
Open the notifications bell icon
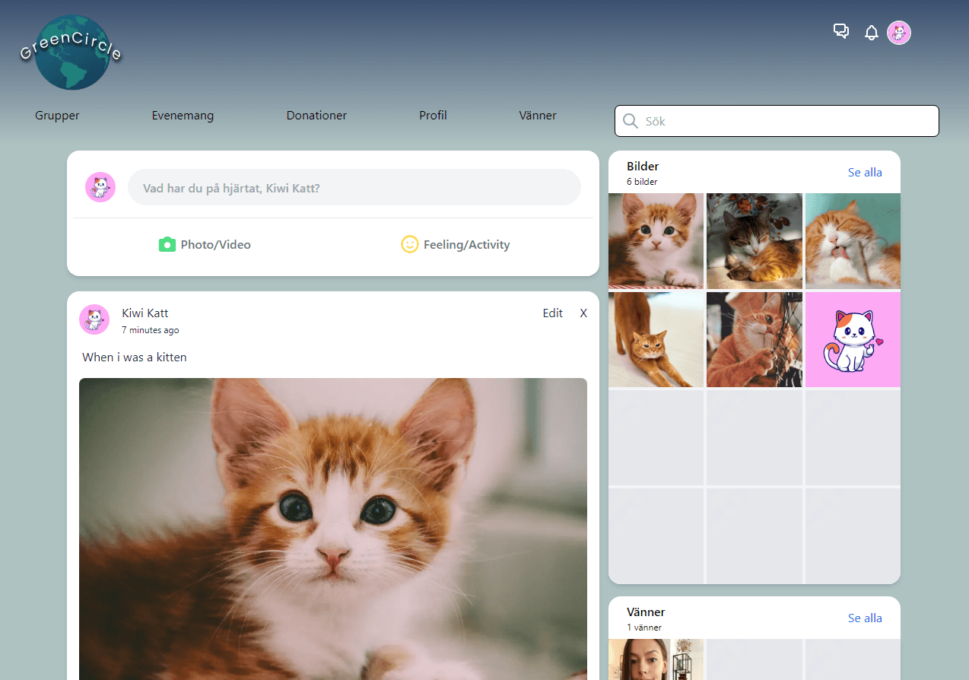click(872, 33)
